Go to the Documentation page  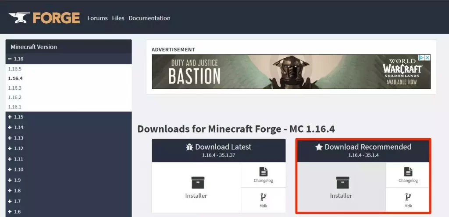click(149, 18)
